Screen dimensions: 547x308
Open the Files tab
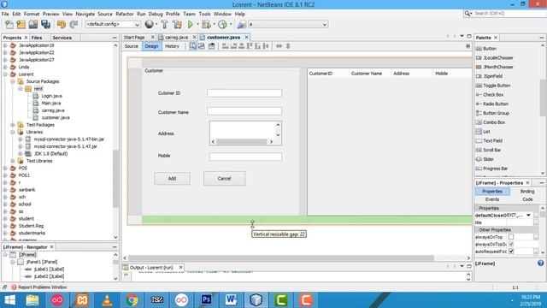click(x=37, y=38)
